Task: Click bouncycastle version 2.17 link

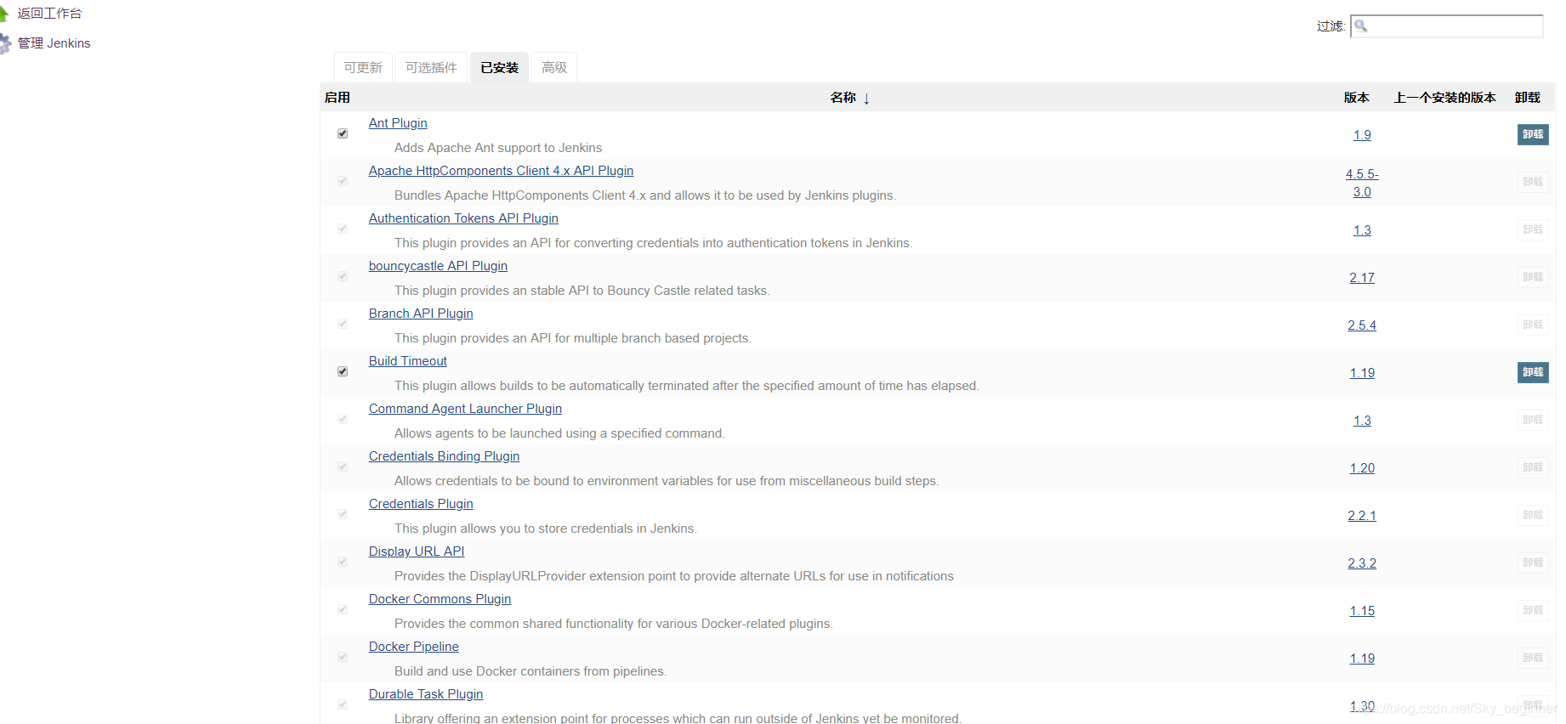Action: (x=1362, y=278)
